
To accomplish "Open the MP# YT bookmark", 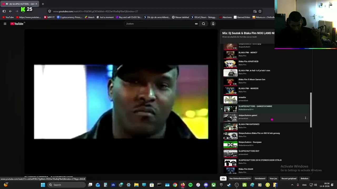I will (49, 17).
